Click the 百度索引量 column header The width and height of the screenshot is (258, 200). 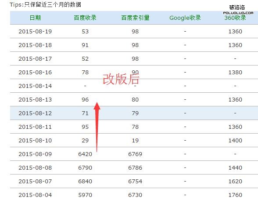click(x=135, y=18)
